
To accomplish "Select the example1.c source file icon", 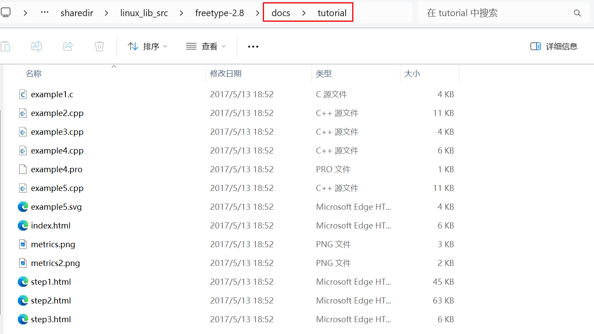I will [x=23, y=94].
